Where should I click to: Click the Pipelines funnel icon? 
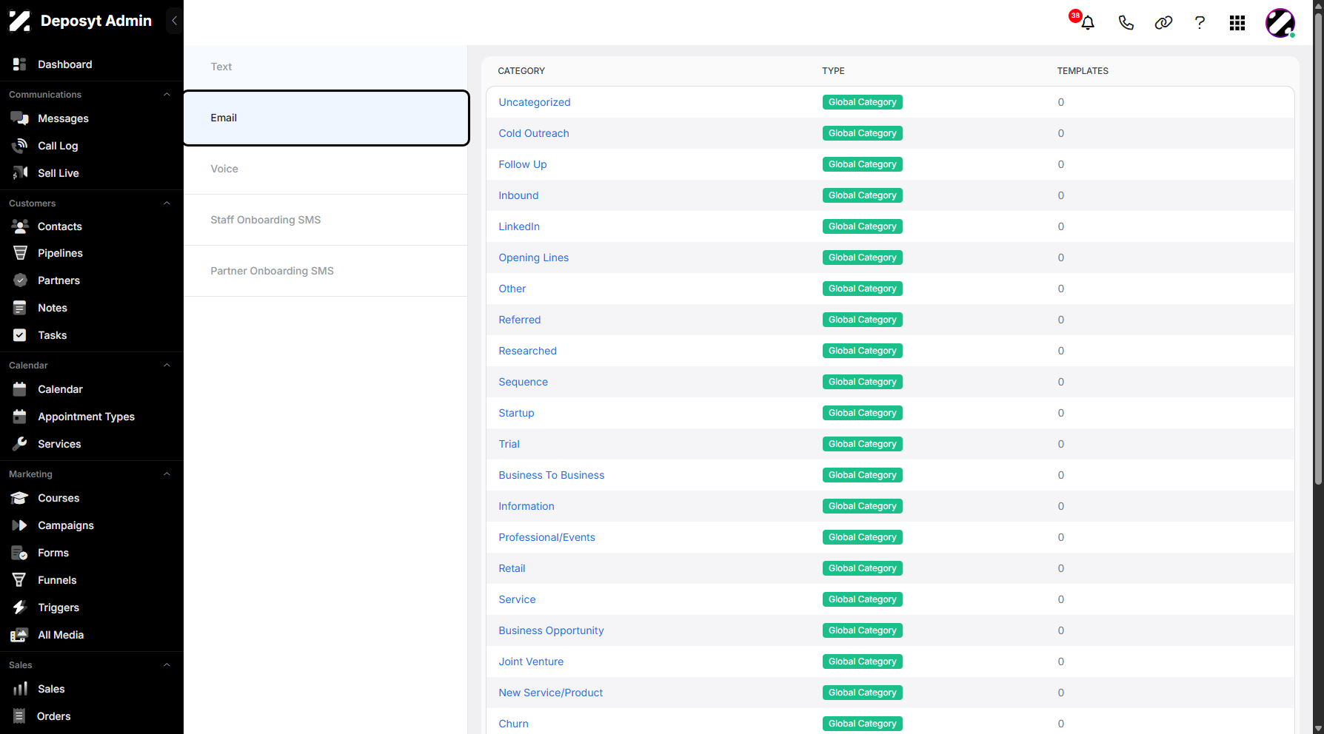pos(20,253)
